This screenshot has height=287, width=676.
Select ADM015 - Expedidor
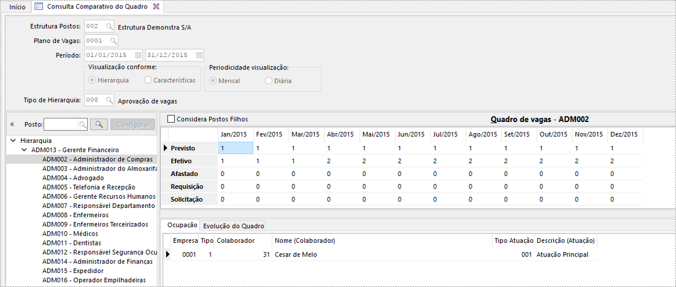pos(73,271)
